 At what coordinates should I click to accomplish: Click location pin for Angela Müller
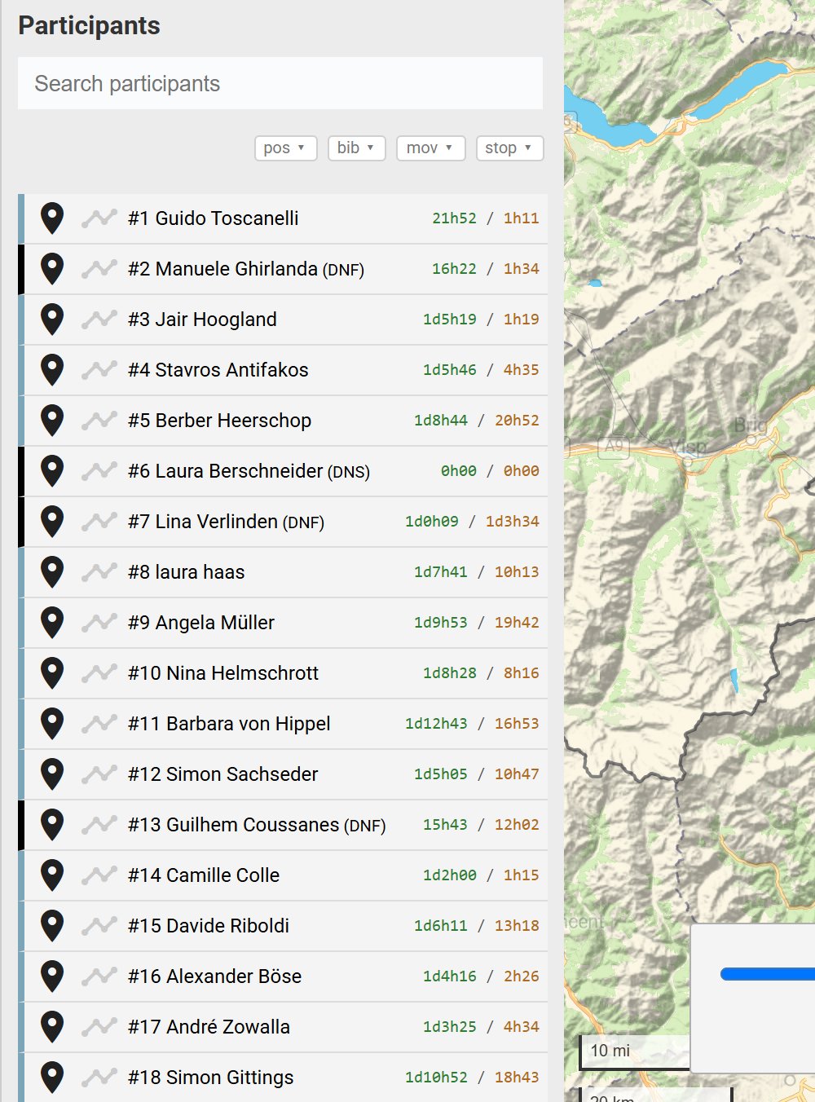coord(52,623)
